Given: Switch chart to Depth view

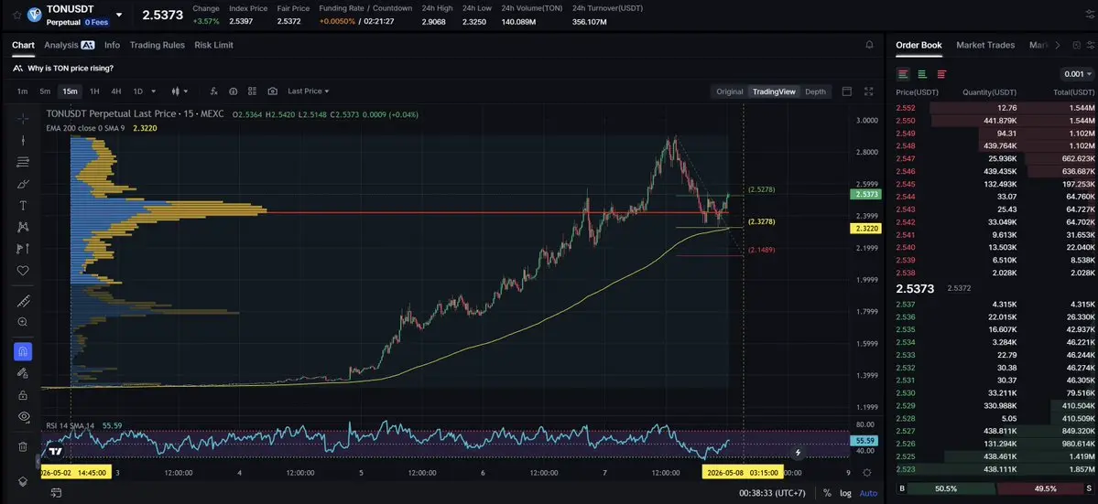Looking at the screenshot, I should (x=815, y=91).
